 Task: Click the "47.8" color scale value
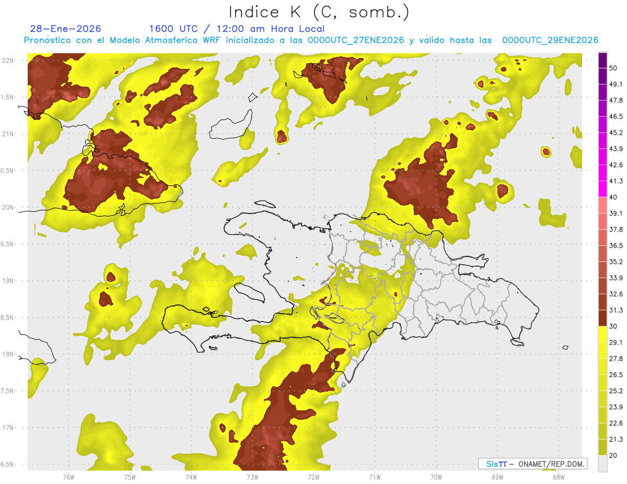click(616, 100)
